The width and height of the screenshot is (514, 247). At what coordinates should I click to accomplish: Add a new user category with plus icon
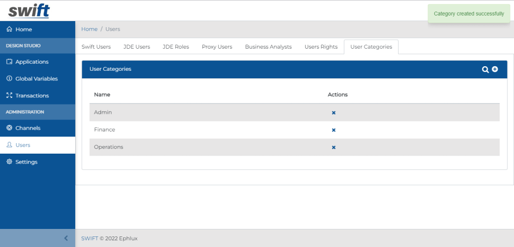[x=495, y=69]
